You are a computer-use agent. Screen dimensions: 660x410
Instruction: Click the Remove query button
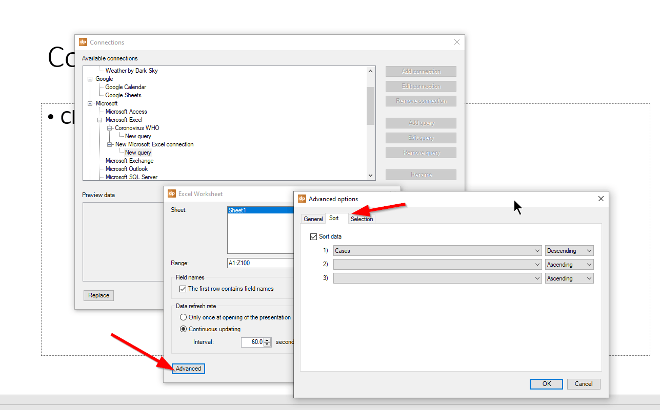(421, 153)
